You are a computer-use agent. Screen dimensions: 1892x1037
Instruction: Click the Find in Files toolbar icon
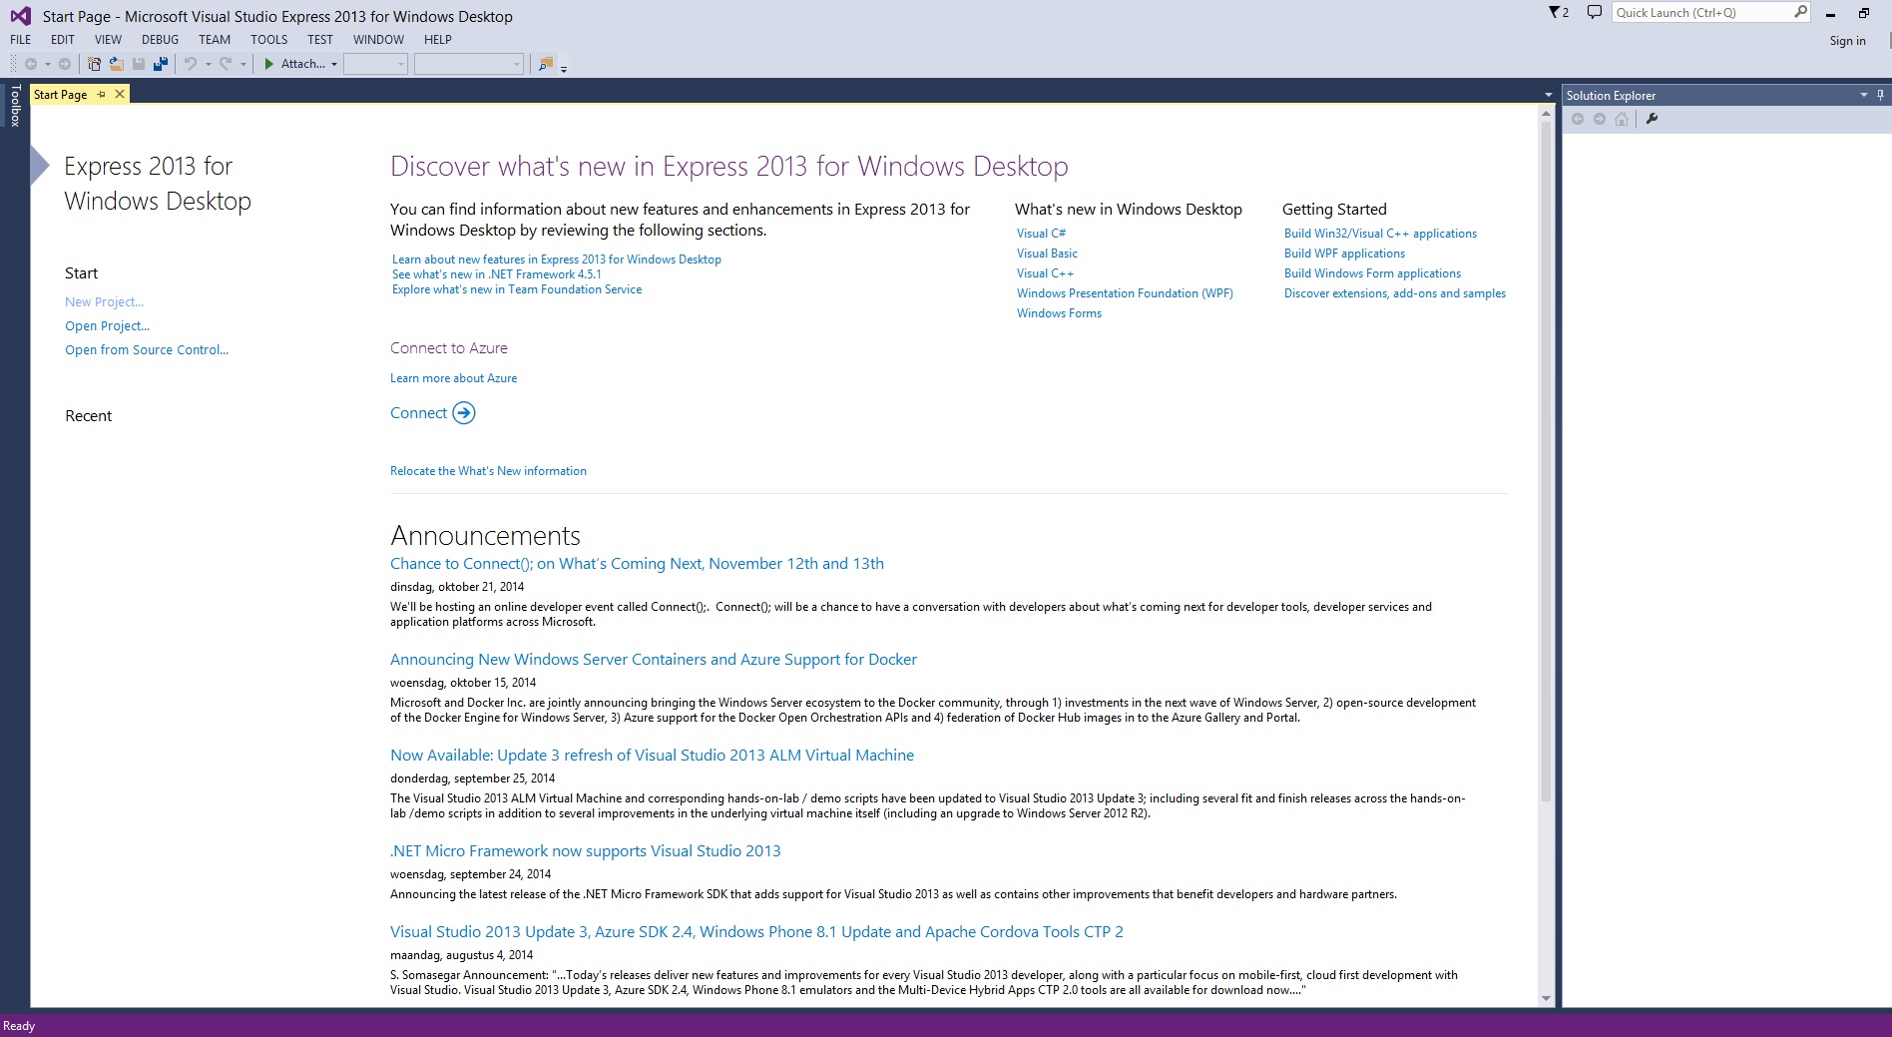545,64
